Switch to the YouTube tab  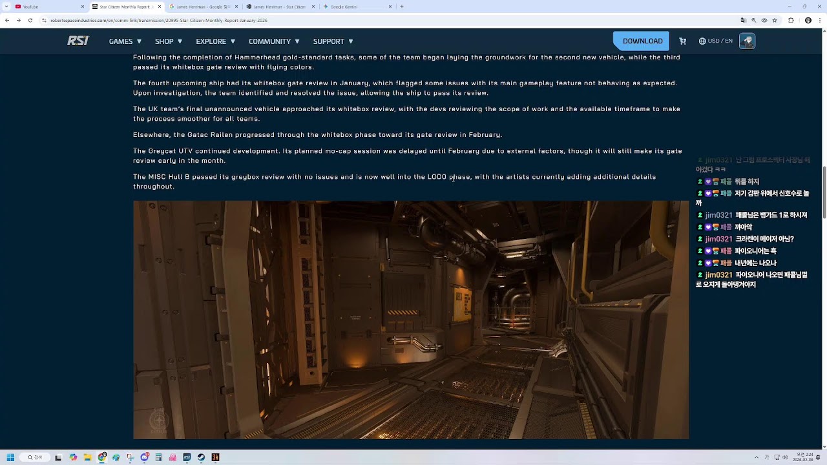click(x=48, y=6)
